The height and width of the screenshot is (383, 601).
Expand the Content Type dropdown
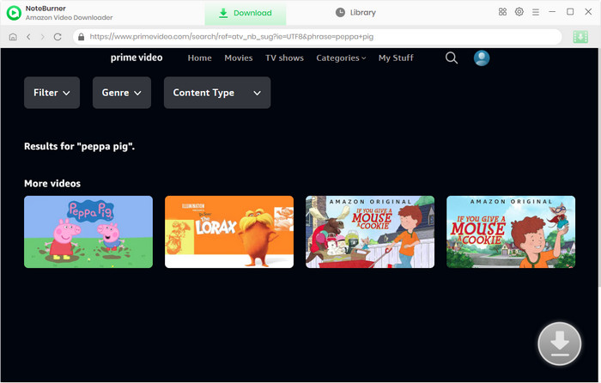[x=217, y=93]
